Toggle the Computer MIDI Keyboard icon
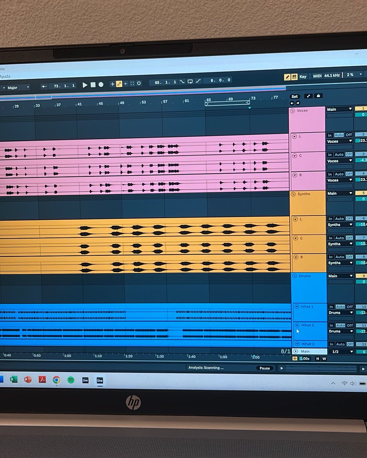The image size is (367, 458). tap(294, 77)
